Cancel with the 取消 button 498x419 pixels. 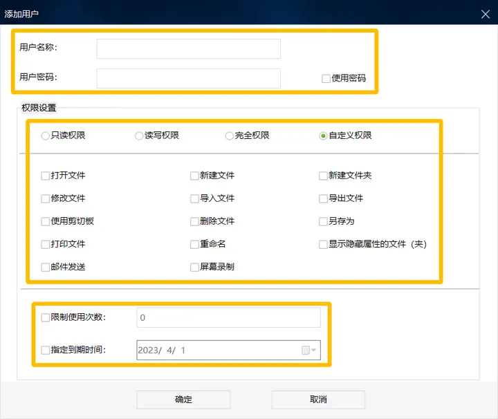click(318, 400)
